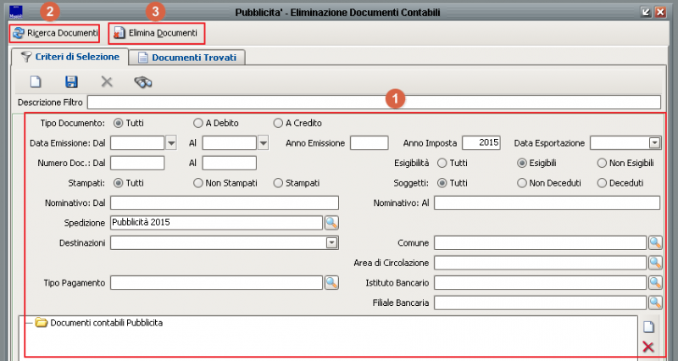The width and height of the screenshot is (678, 361).
Task: Select Non Stampati radio button
Action: 198,182
